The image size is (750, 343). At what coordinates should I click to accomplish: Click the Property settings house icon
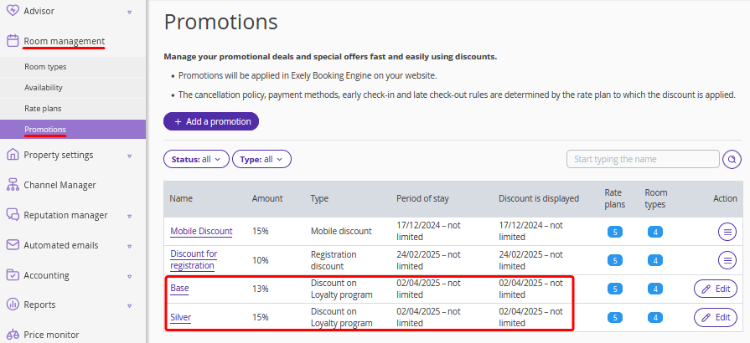point(13,155)
